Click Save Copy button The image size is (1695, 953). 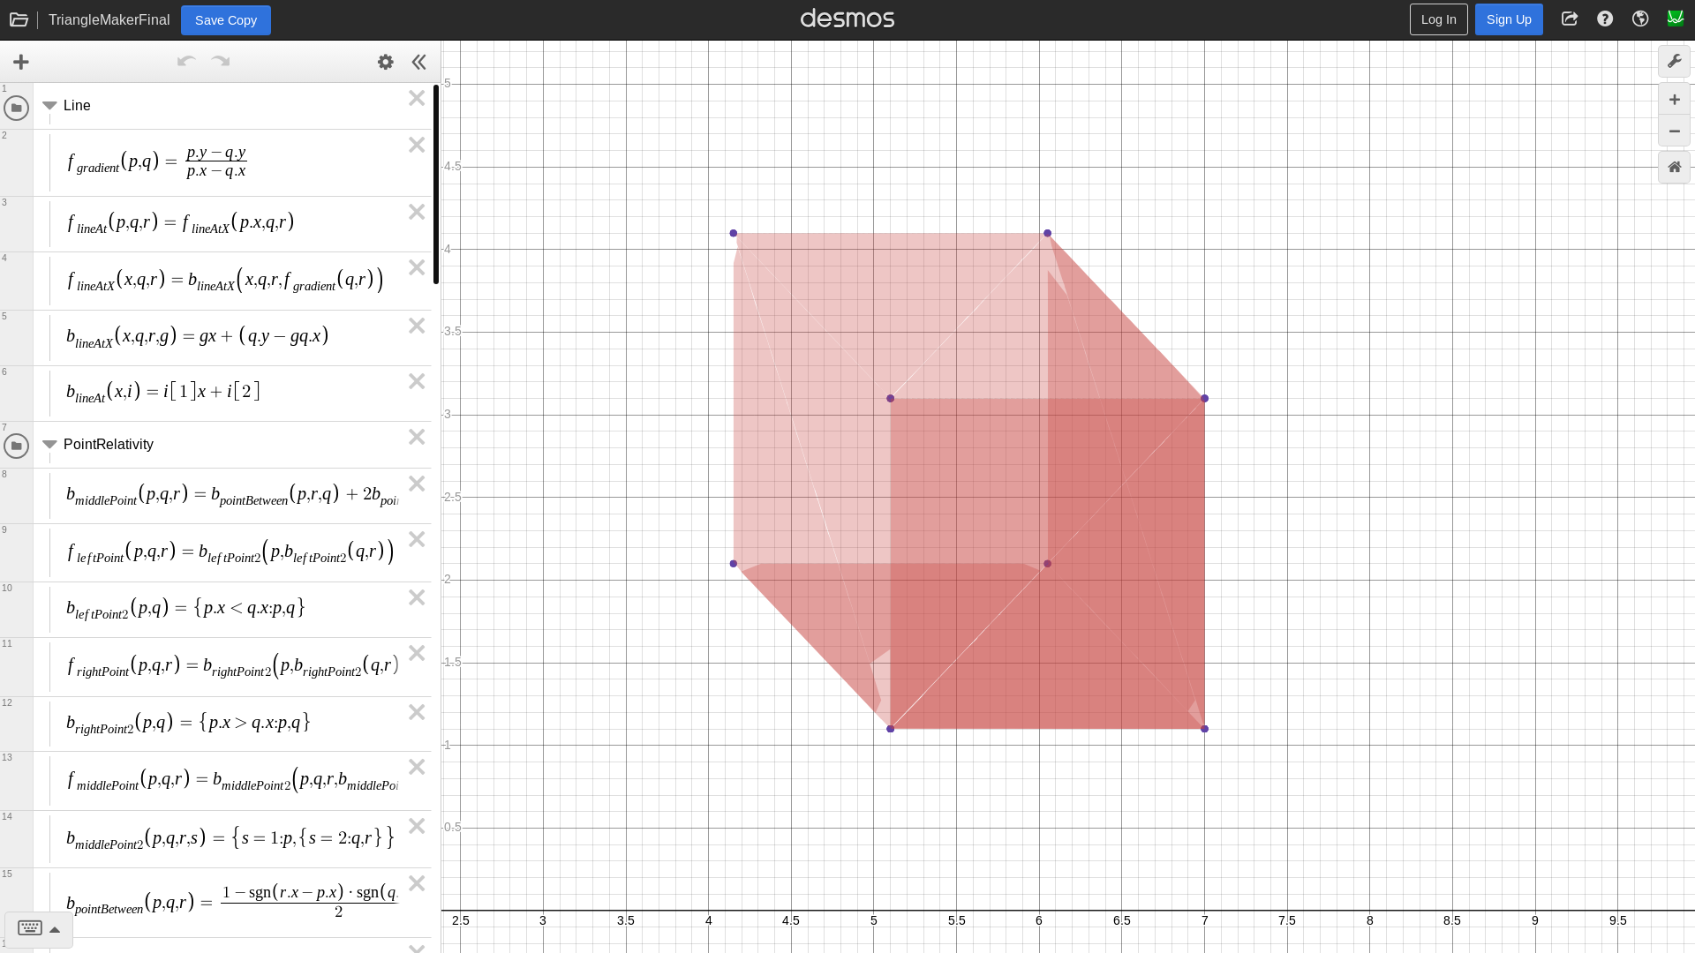pos(226,20)
